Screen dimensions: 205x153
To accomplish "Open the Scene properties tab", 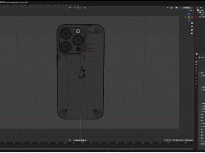I will tap(196, 71).
